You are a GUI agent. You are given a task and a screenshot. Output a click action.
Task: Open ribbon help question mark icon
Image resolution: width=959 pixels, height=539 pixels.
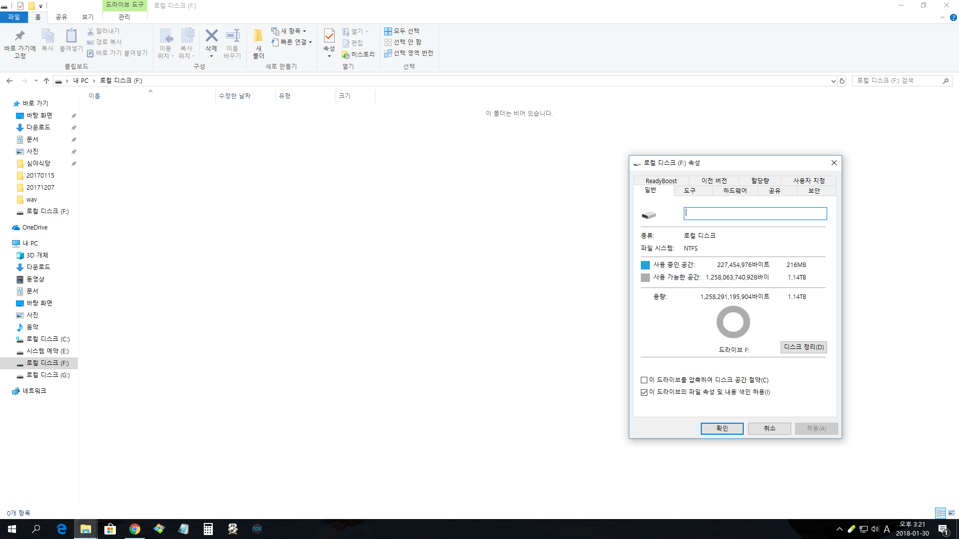[953, 17]
